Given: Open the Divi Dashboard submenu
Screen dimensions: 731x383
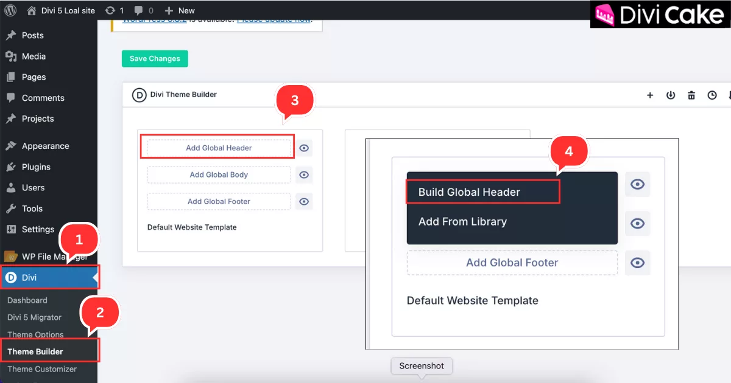Looking at the screenshot, I should 27,300.
